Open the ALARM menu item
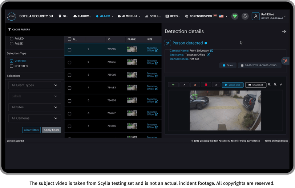295x188 pixels. pos(103,16)
